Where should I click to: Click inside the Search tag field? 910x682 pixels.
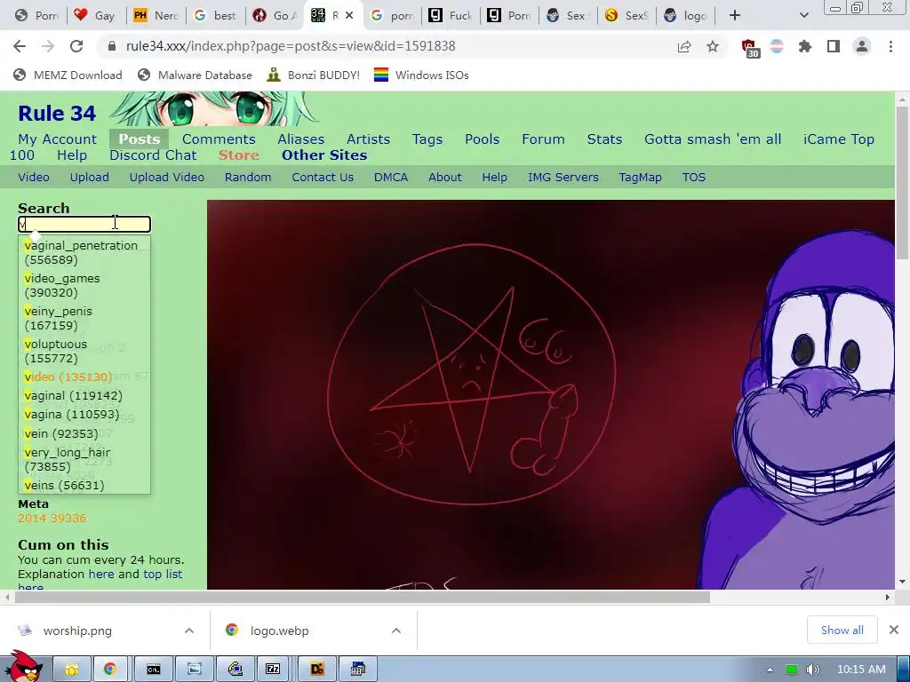pos(84,225)
